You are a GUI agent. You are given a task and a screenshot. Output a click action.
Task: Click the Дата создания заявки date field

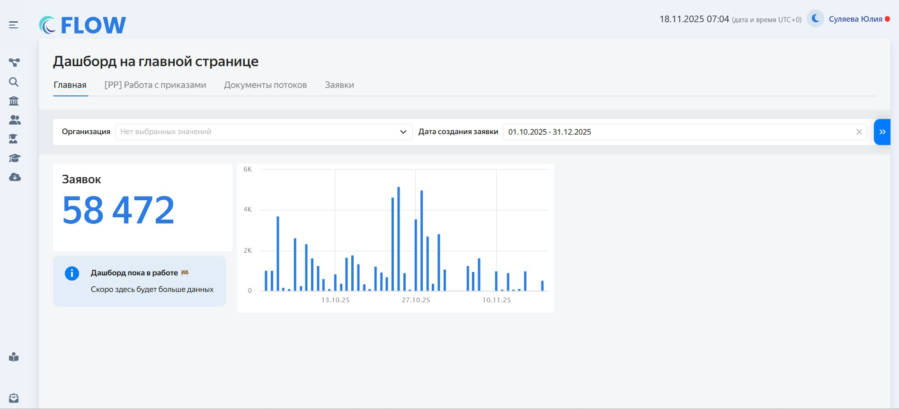(677, 132)
